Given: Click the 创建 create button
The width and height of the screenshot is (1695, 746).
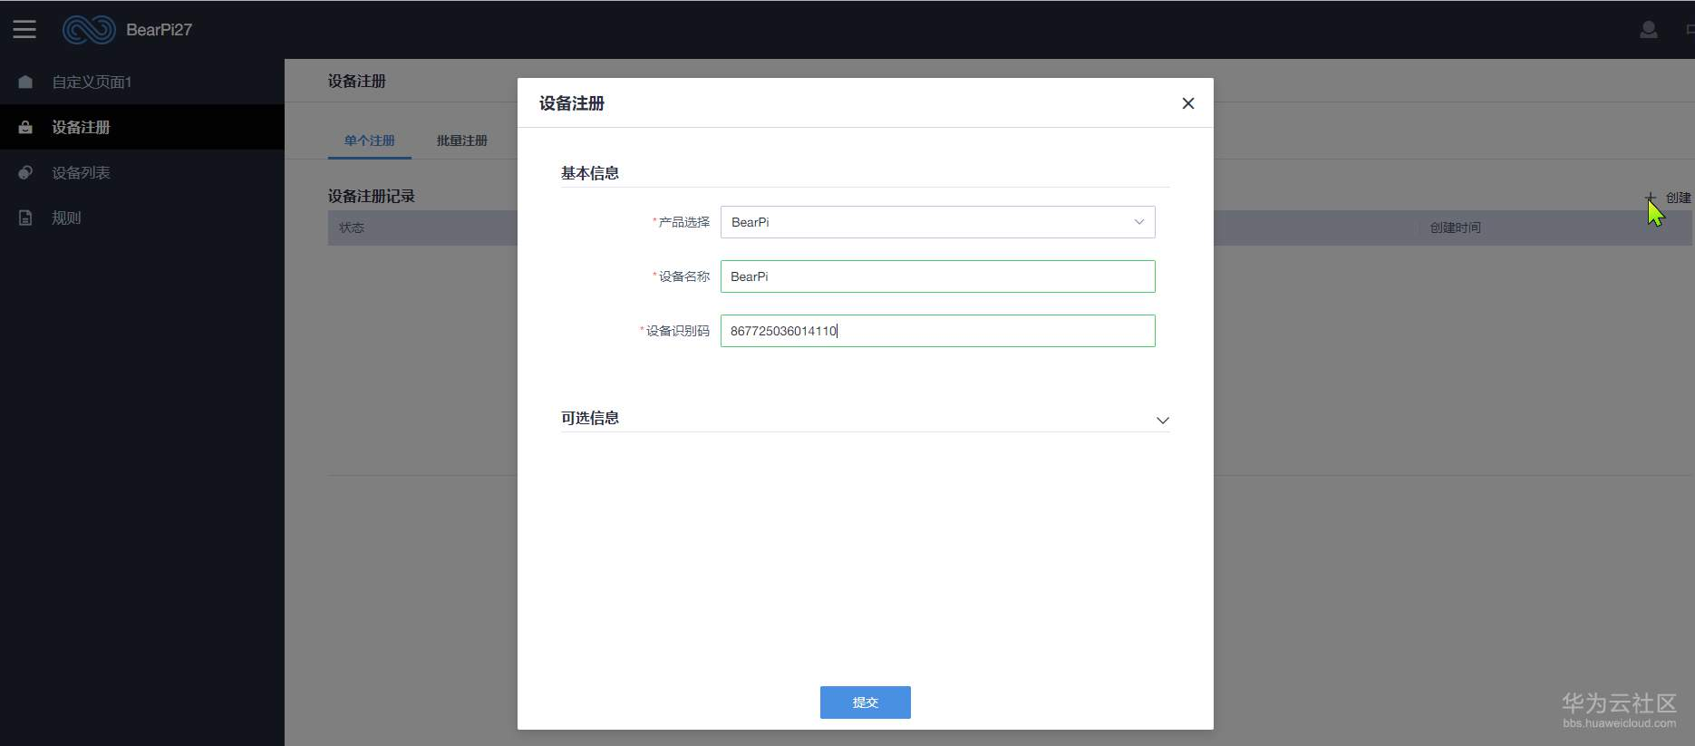Looking at the screenshot, I should pos(1669,198).
